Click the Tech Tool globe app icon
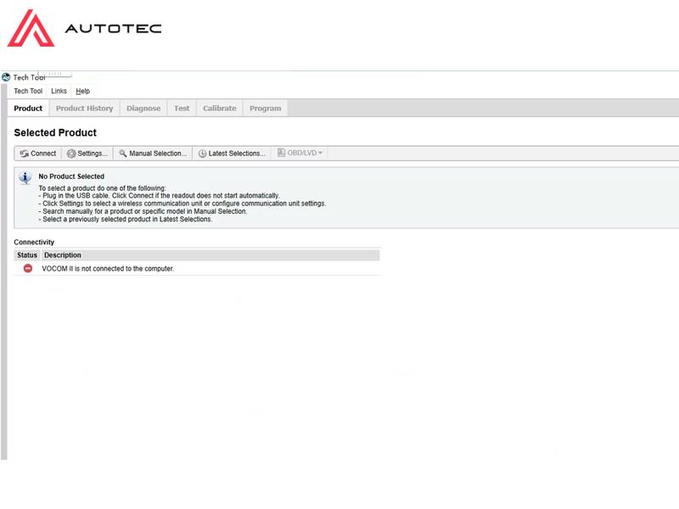Screen dimensions: 679x509 pos(6,77)
